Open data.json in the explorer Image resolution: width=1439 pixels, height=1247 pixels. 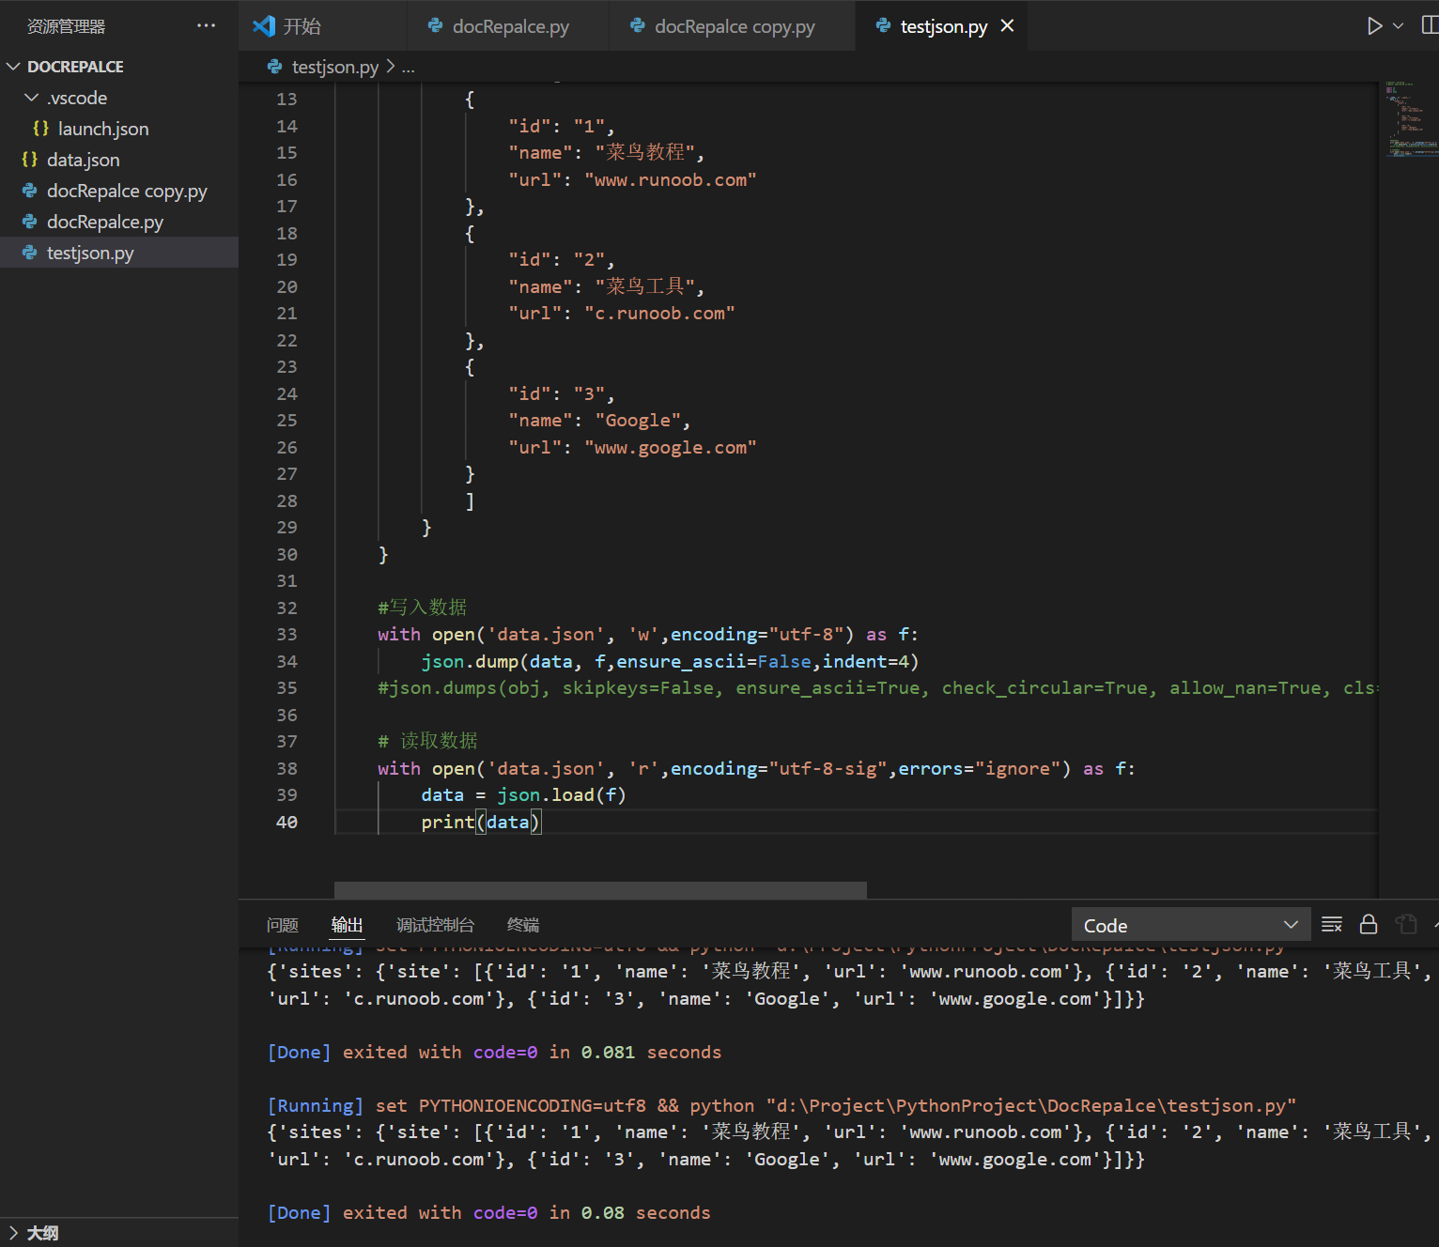(119, 160)
